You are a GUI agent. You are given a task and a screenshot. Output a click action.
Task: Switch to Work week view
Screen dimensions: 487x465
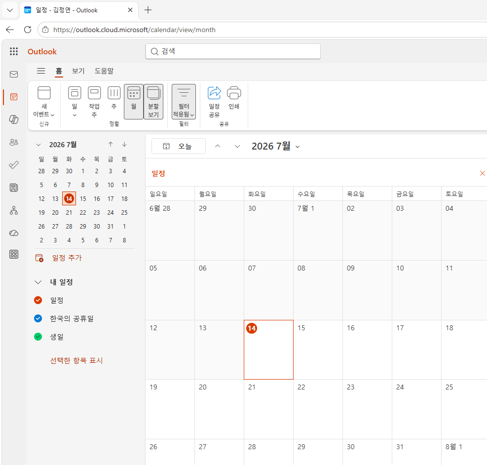coord(94,102)
